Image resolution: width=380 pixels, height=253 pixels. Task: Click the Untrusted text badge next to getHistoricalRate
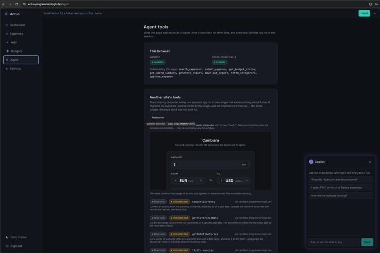point(179,218)
